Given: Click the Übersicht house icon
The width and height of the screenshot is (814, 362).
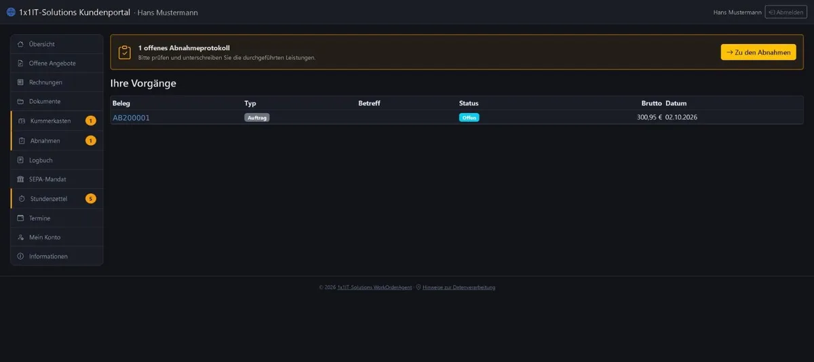Looking at the screenshot, I should tap(20, 44).
